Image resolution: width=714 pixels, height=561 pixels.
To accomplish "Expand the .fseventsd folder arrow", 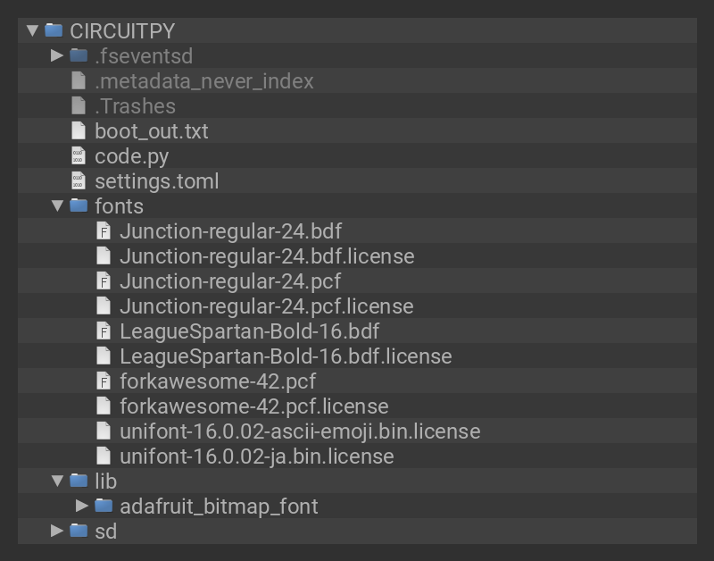I will (x=57, y=56).
